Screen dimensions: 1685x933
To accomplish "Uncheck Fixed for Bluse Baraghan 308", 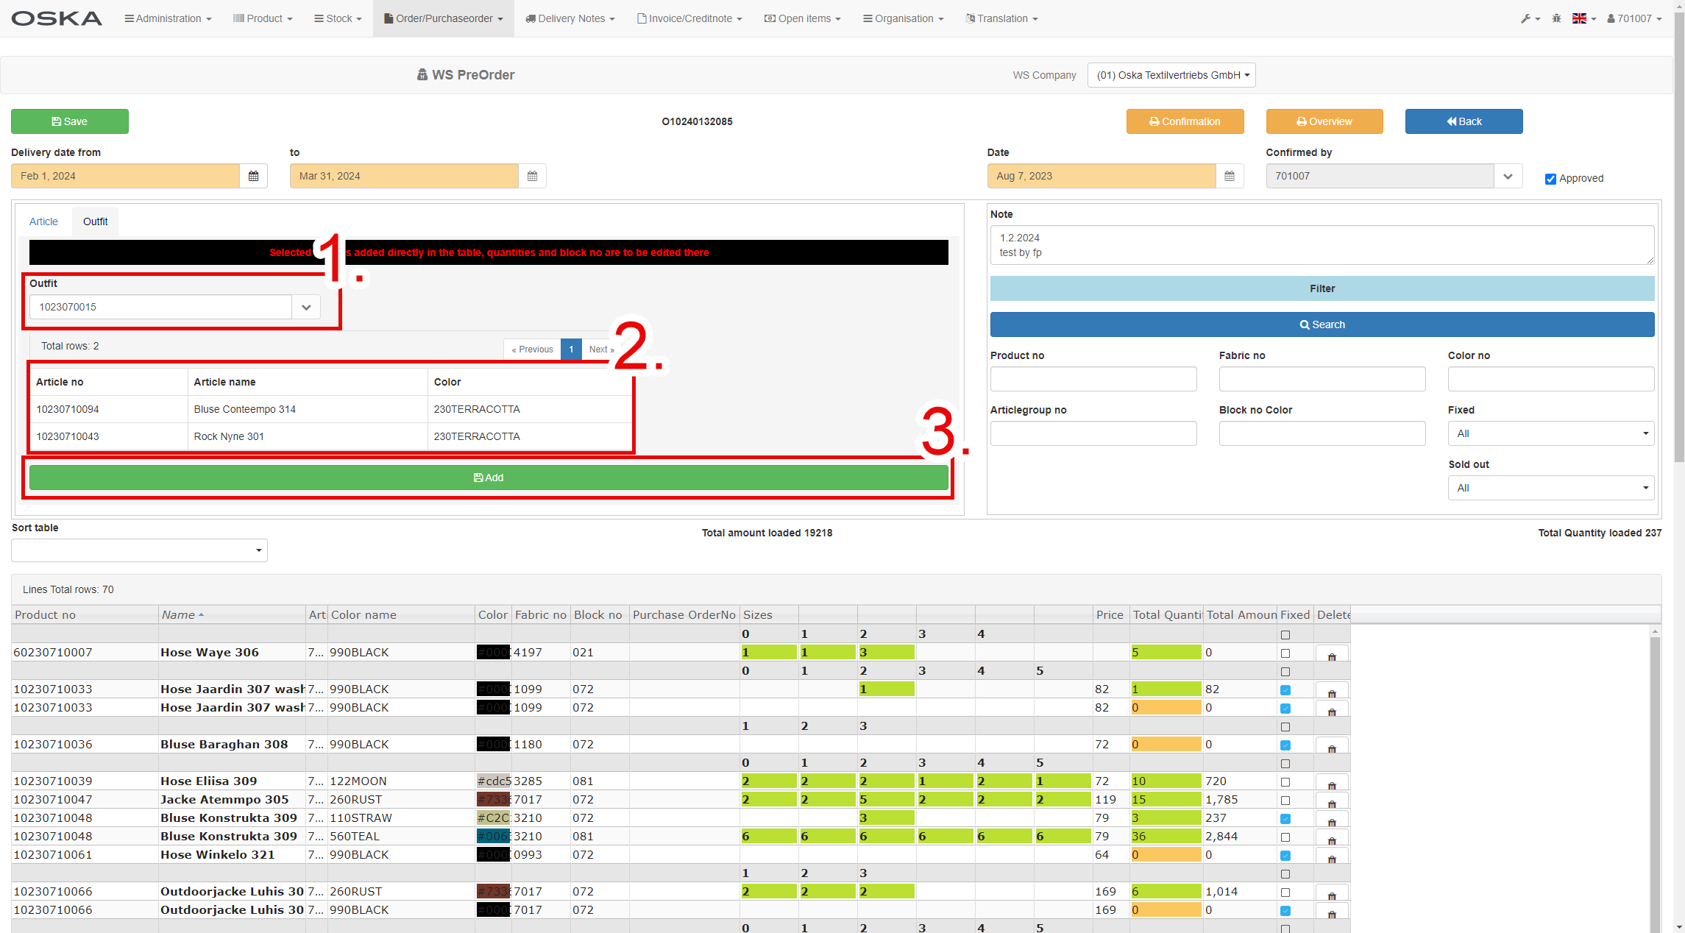I will pyautogui.click(x=1285, y=745).
